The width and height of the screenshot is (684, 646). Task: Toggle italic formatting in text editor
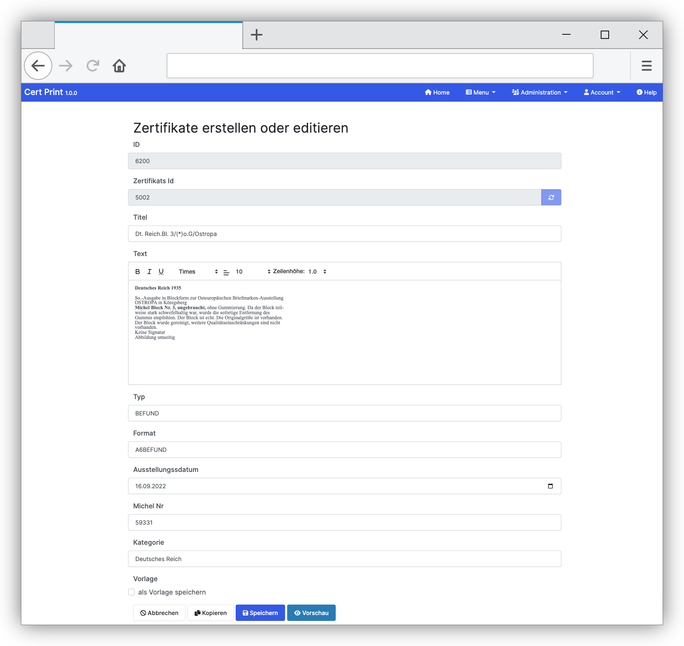pos(149,272)
